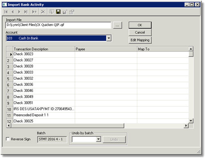Click the Import File path field
Screen dimensions: 206x159
click(58, 25)
